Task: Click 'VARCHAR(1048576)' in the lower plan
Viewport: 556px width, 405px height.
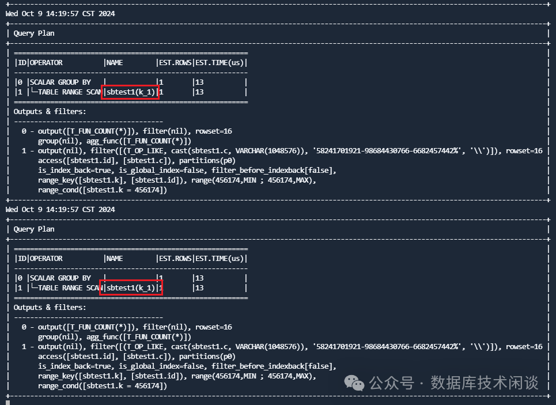Action: [268, 347]
